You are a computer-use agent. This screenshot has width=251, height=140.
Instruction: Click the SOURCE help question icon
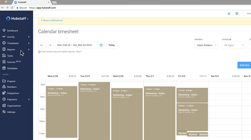[230, 39]
